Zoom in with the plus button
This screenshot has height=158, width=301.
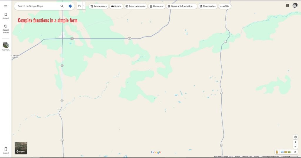coord(295,142)
